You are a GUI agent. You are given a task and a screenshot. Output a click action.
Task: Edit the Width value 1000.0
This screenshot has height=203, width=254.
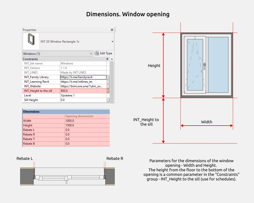pyautogui.click(x=87, y=121)
